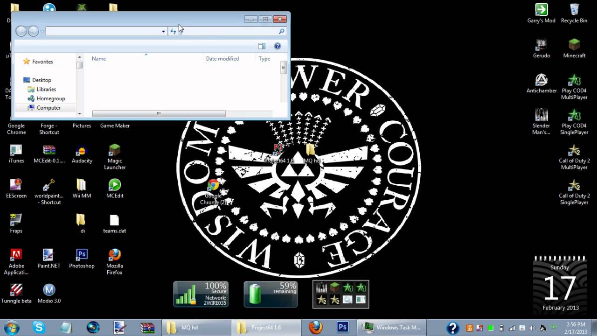Image resolution: width=597 pixels, height=336 pixels.
Task: Open Photoshop from the taskbar
Action: click(343, 328)
